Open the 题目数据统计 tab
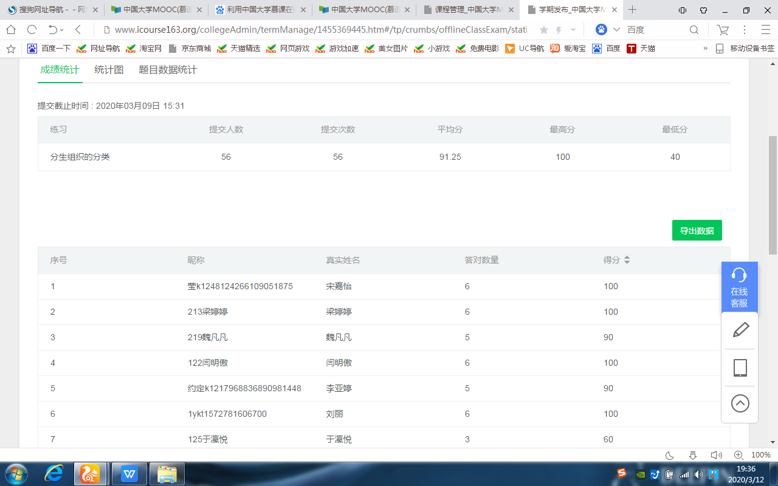The height and width of the screenshot is (486, 778). coord(168,70)
